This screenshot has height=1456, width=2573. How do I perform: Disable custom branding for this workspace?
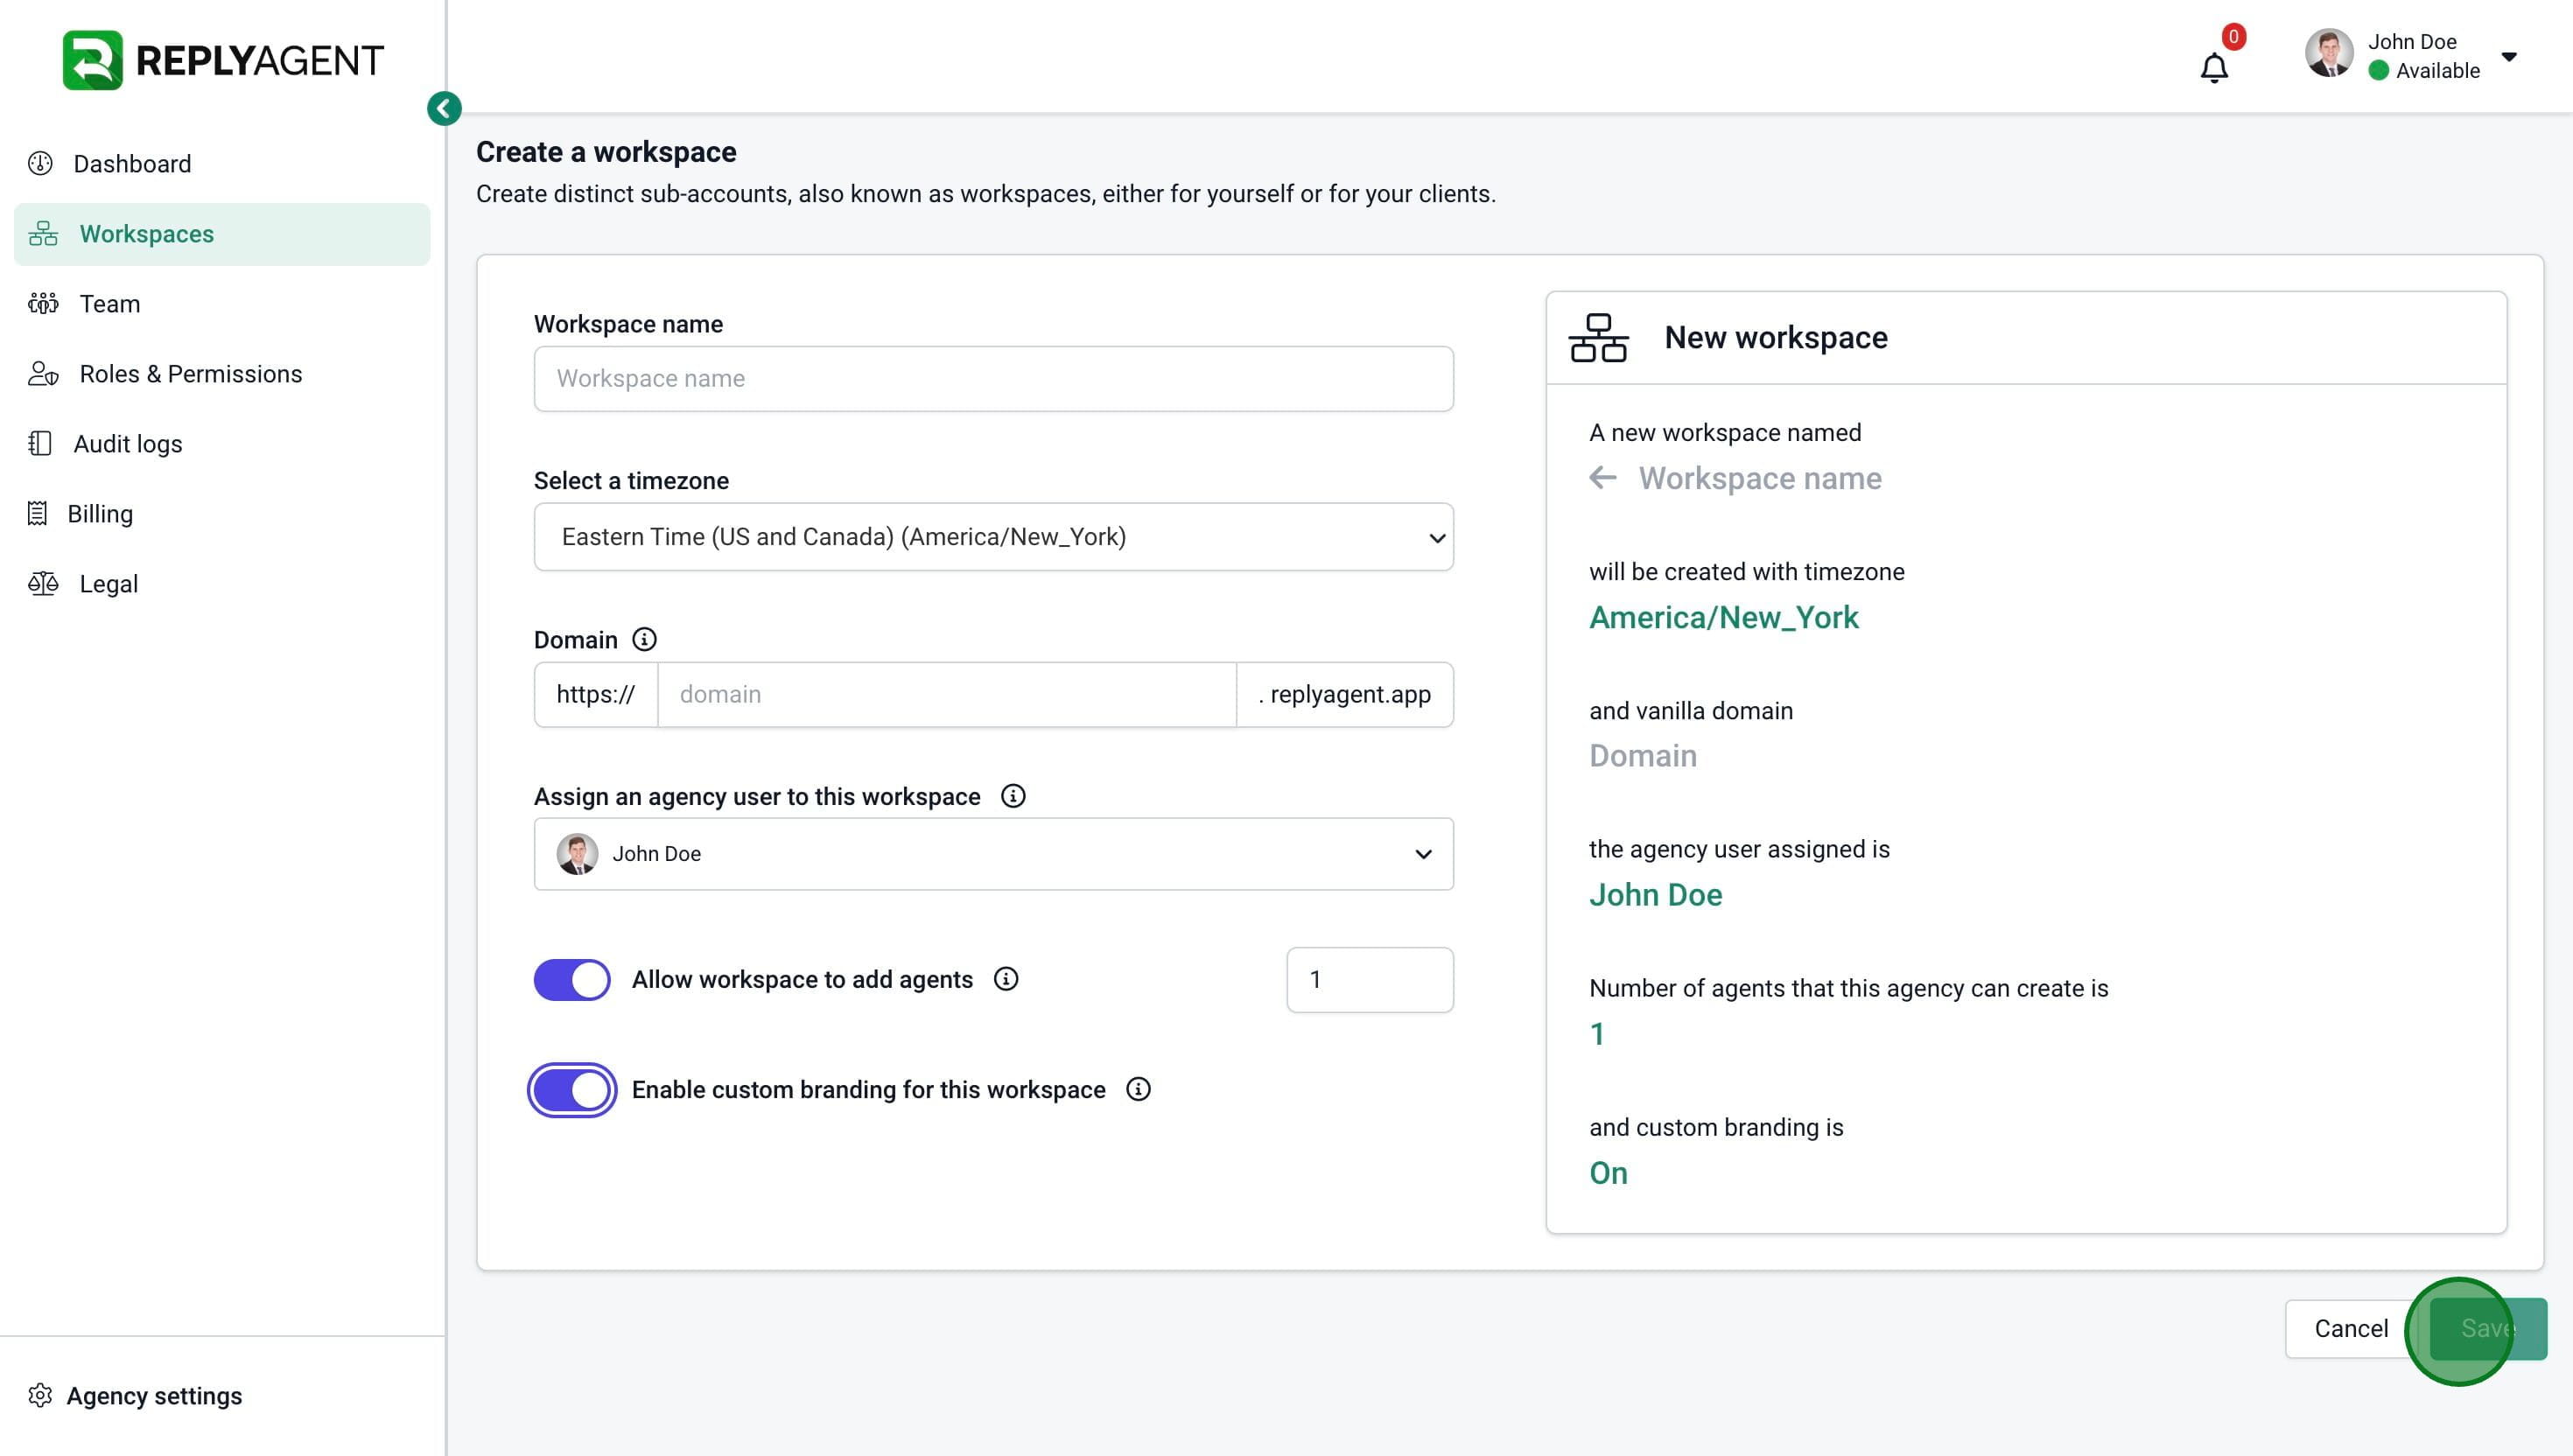(x=572, y=1090)
